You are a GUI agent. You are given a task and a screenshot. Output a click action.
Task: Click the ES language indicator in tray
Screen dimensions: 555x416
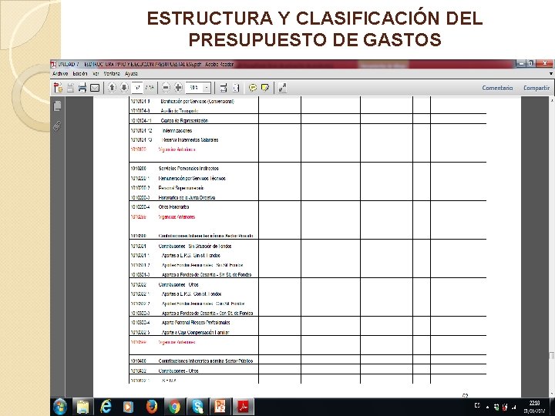pyautogui.click(x=477, y=406)
